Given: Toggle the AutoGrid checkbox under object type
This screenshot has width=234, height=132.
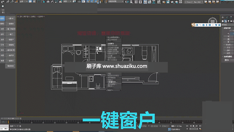Looking at the screenshot, I should pos(228,33).
